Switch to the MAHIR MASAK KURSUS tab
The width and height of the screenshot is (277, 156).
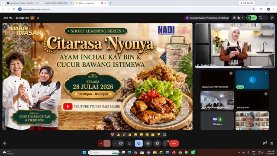pyautogui.click(x=57, y=3)
